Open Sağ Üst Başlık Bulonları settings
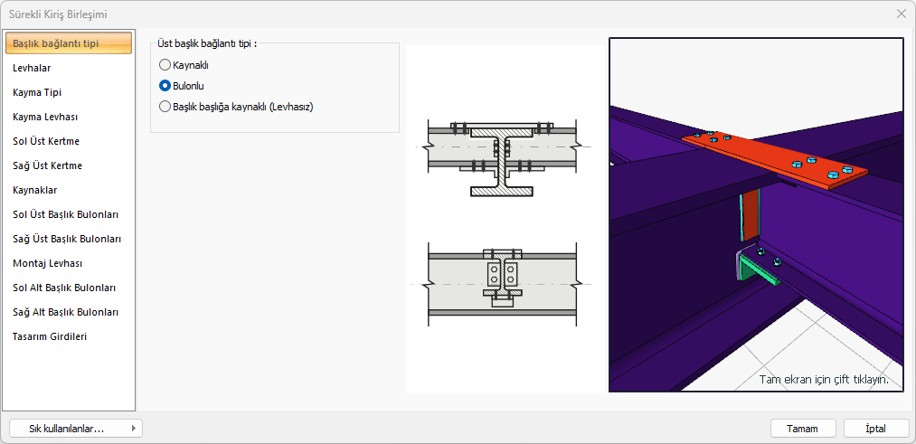Viewport: 916px width, 444px height. (x=67, y=239)
